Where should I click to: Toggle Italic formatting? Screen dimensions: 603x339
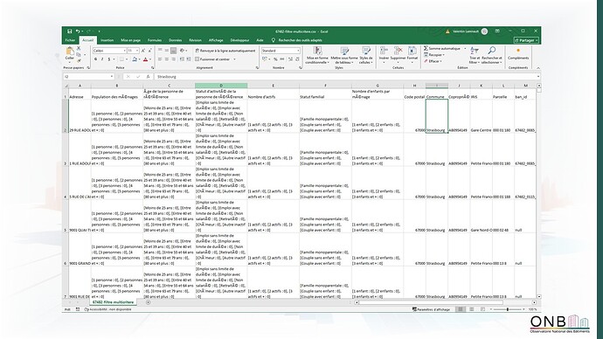102,59
